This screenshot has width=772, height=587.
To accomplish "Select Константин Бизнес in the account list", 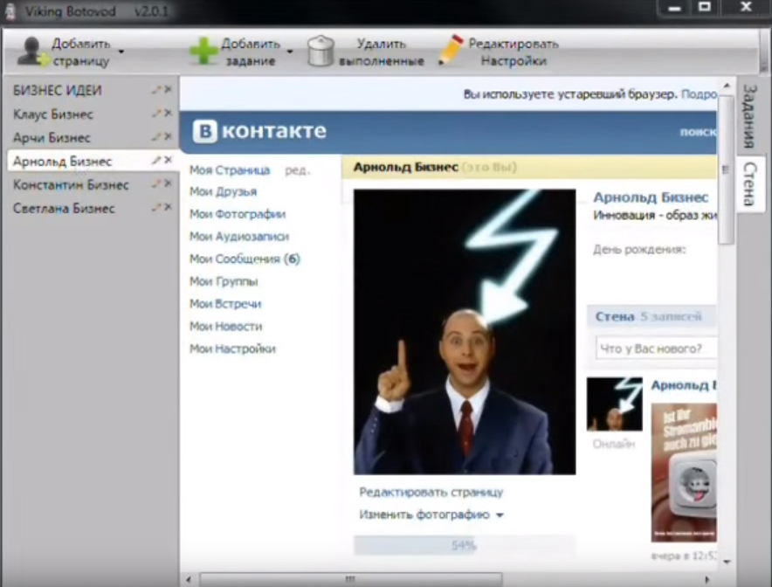I will click(71, 185).
